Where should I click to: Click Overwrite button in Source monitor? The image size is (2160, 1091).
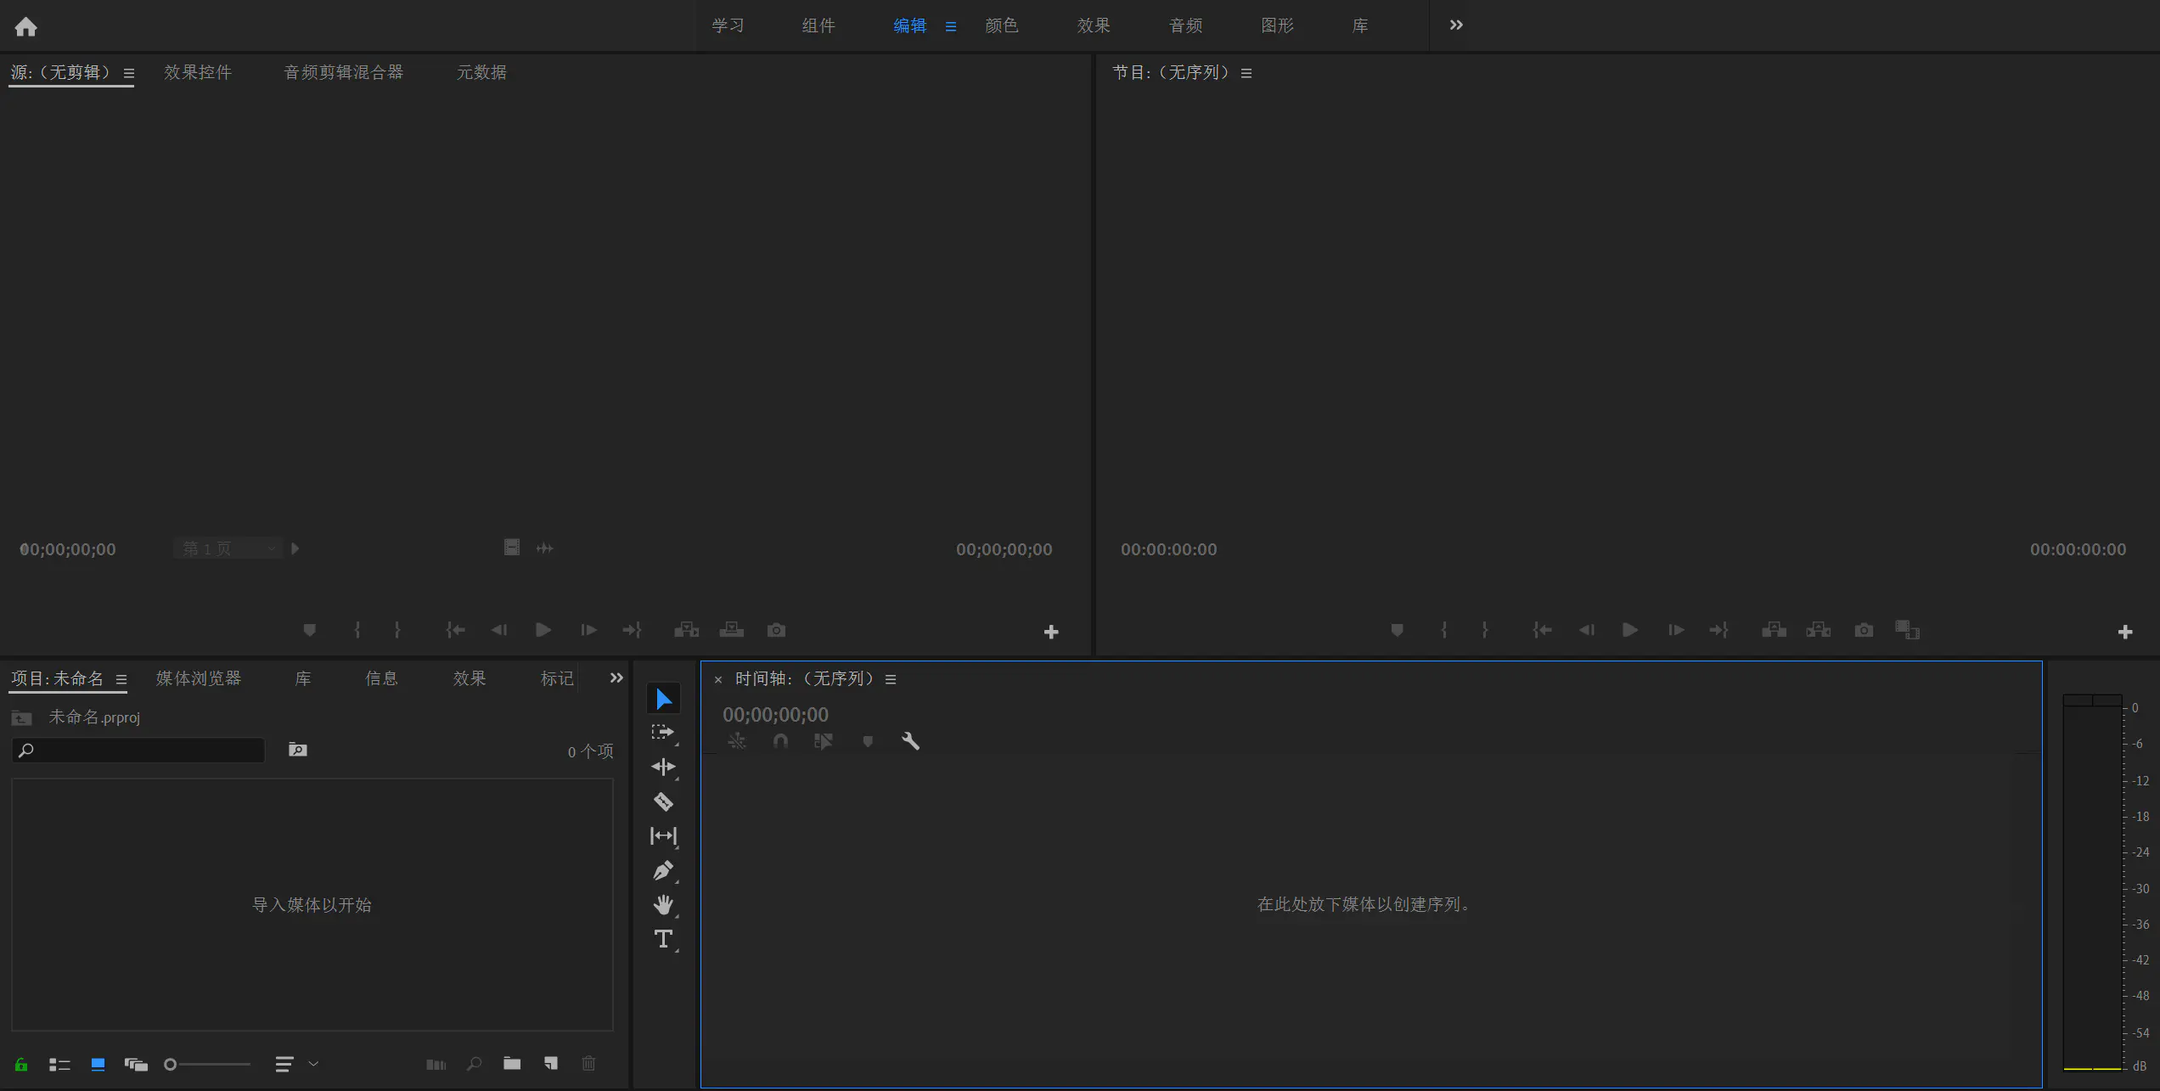click(x=731, y=630)
